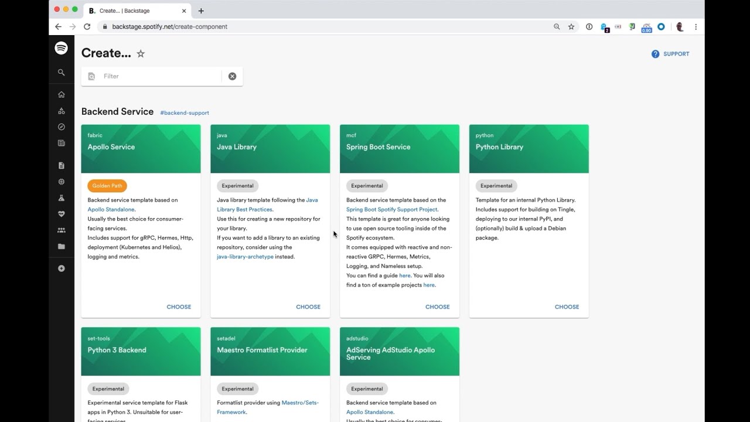Open the gauge extension showing 0.90
Viewport: 750px width, 422px height.
646,28
